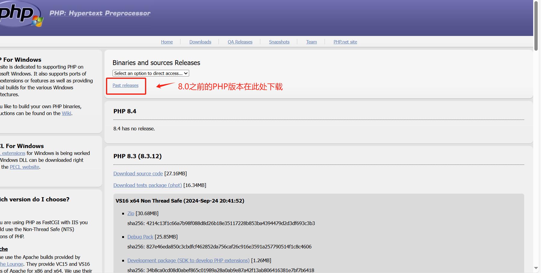The height and width of the screenshot is (273, 541).
Task: Select the Zip sha256 hash starting 4214c13f
Action: pyautogui.click(x=231, y=223)
